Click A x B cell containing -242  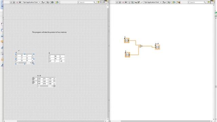[x=51, y=84]
